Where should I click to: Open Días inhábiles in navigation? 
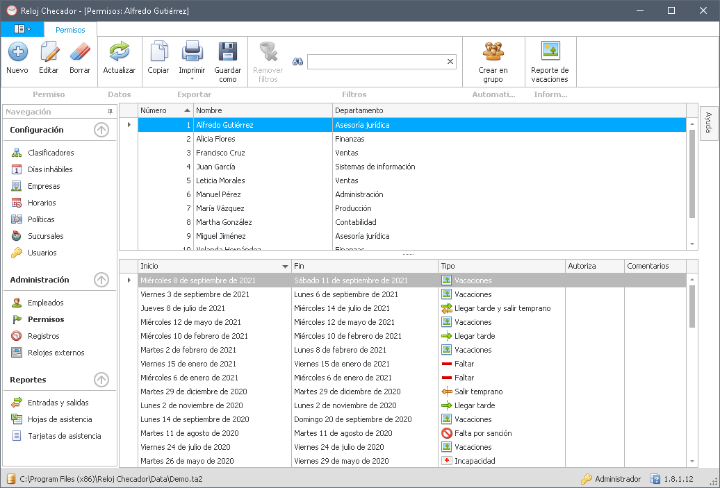click(x=50, y=169)
